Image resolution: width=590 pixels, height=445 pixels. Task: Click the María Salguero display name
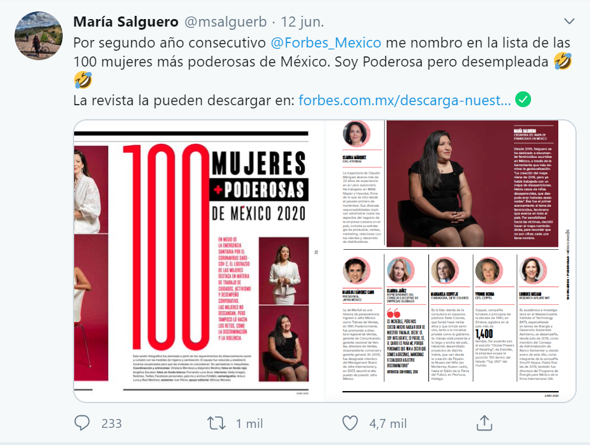coord(125,22)
